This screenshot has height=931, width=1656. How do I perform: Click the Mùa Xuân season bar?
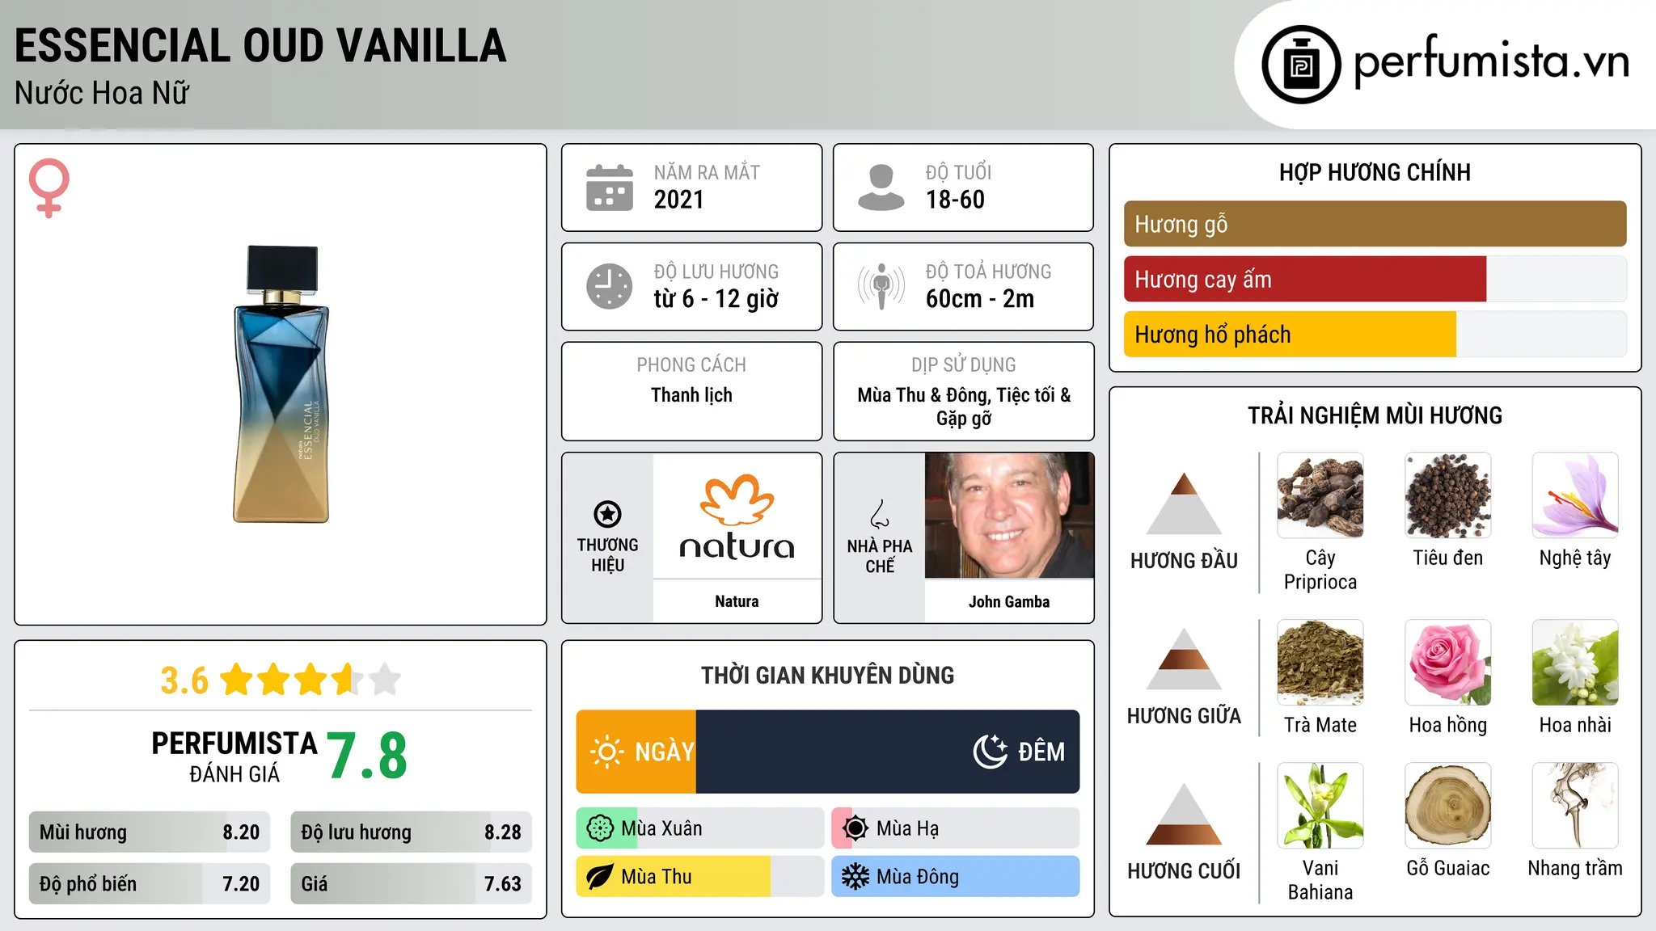[x=700, y=828]
